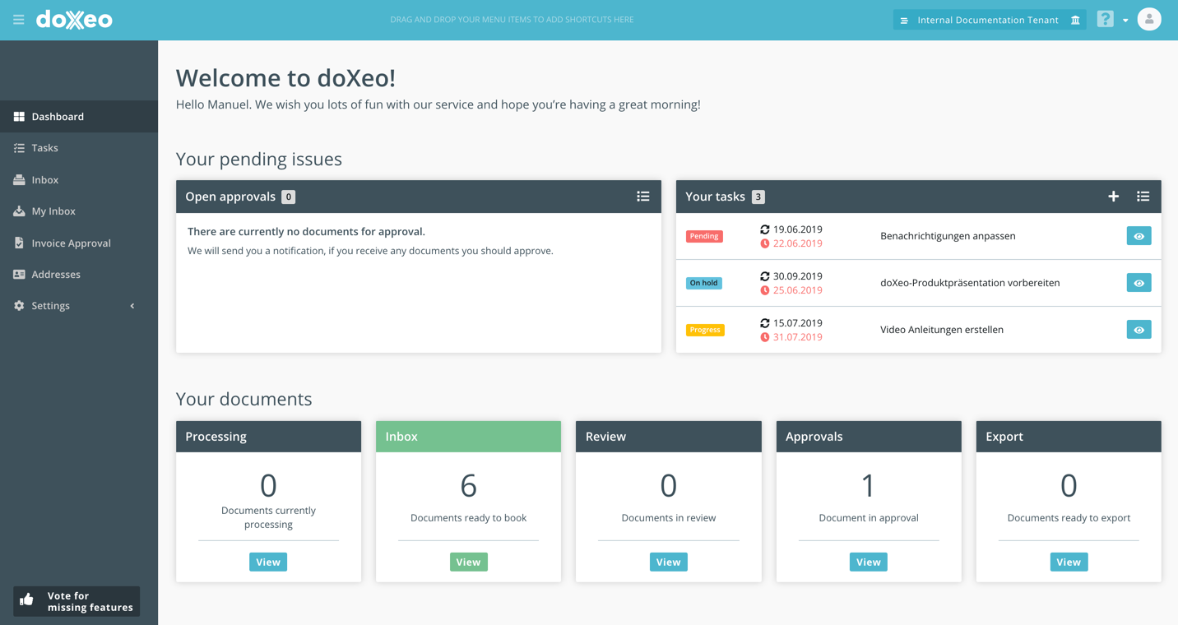Click the red Pending status badge
The image size is (1178, 625).
tap(704, 236)
